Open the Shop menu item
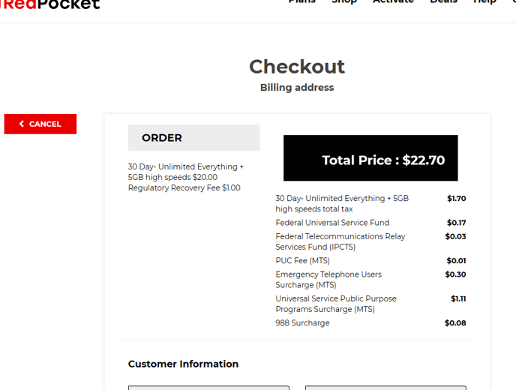The image size is (516, 390). 344,2
